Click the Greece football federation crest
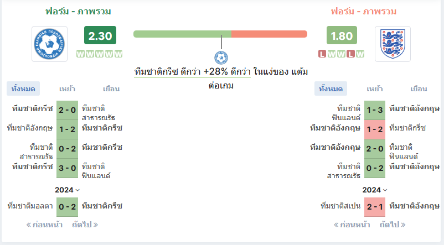 pos(50,44)
